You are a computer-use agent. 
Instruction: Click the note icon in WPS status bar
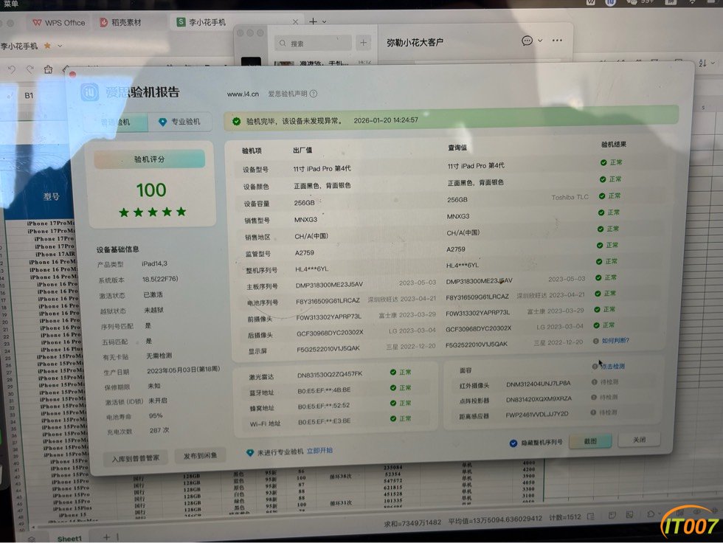coord(612,516)
